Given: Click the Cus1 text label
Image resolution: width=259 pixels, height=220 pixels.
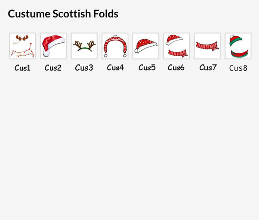Looking at the screenshot, I should point(23,68).
